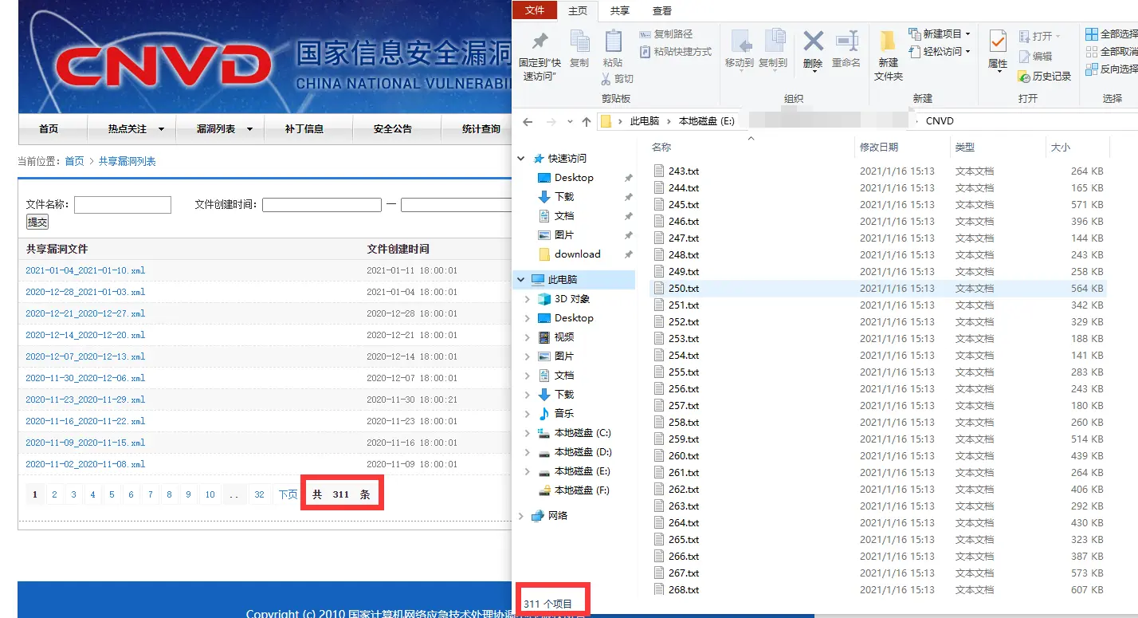Click breadcrumb home link on CNVD page
1138x618 pixels.
point(74,161)
